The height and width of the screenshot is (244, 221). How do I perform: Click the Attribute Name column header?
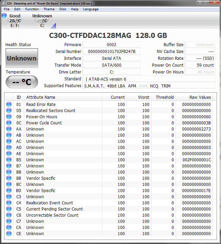(63, 97)
